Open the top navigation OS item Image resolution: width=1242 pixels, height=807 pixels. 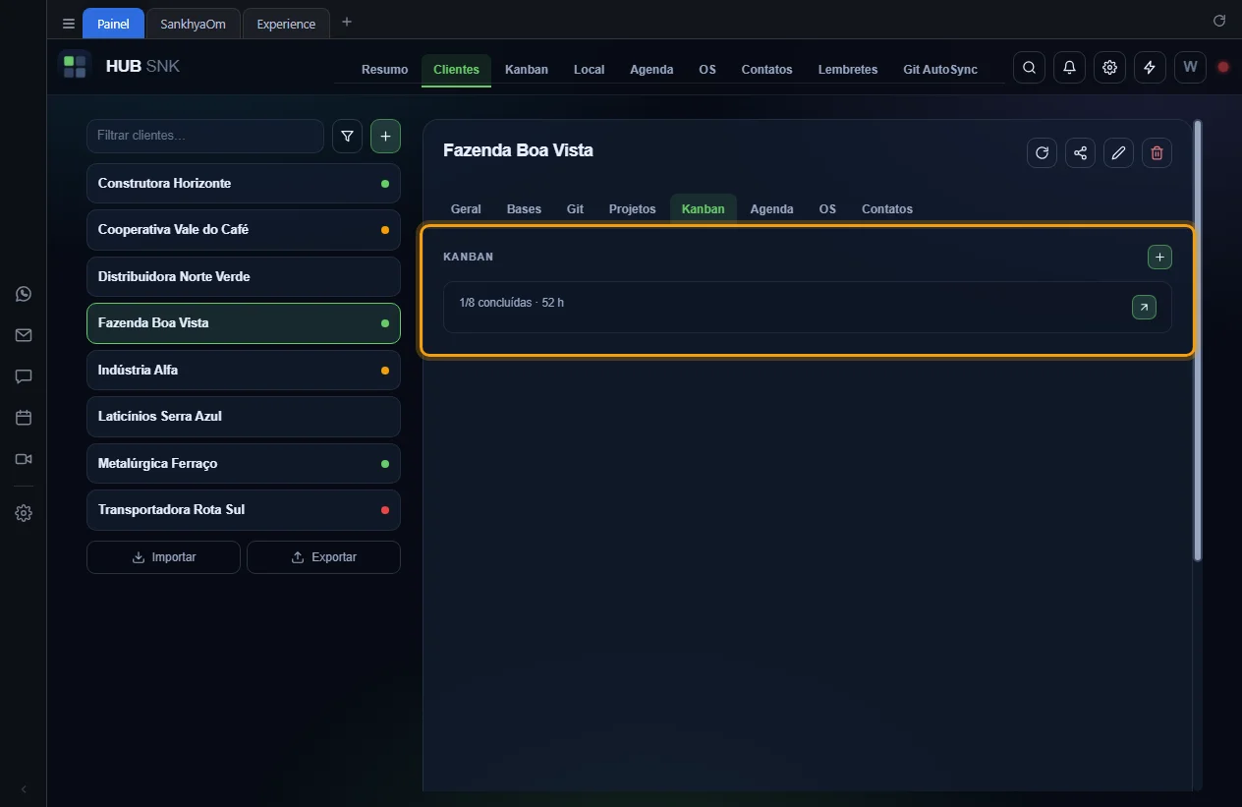(x=707, y=70)
